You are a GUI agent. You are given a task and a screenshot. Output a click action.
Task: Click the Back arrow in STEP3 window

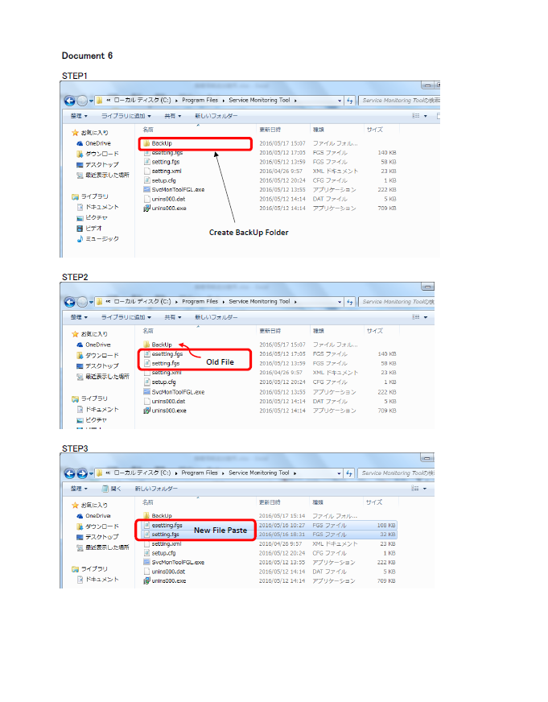pos(70,473)
